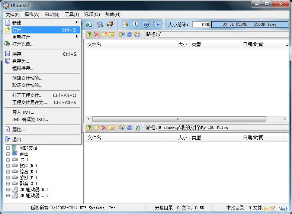Viewport: 292px width, 214px height.
Task: Open the 帮助(H) menu
Action: [113, 14]
